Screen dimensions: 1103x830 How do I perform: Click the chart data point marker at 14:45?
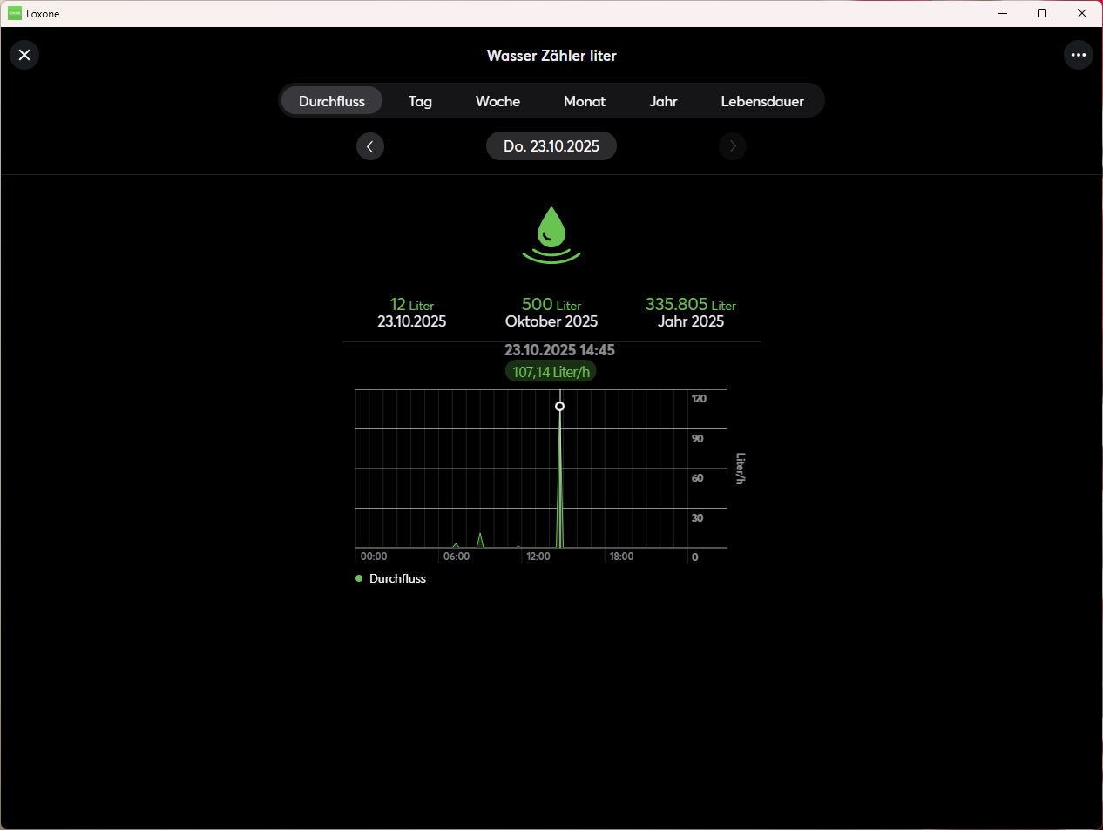point(560,406)
